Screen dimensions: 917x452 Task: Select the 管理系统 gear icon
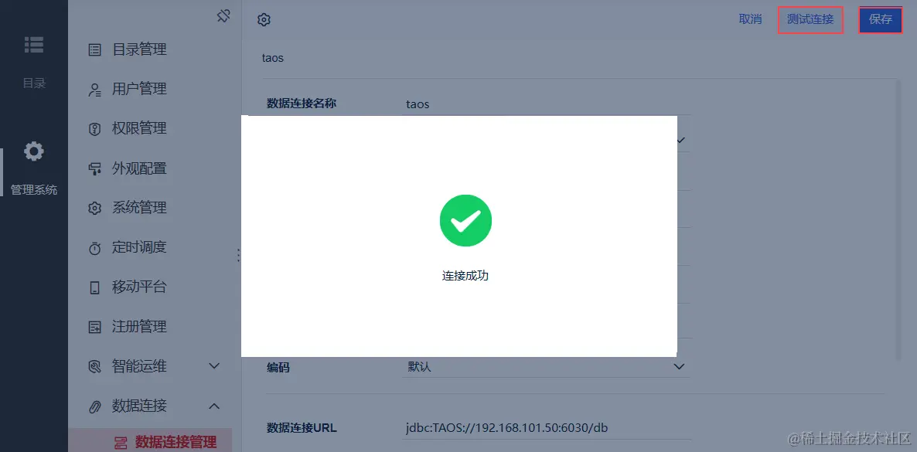33,151
